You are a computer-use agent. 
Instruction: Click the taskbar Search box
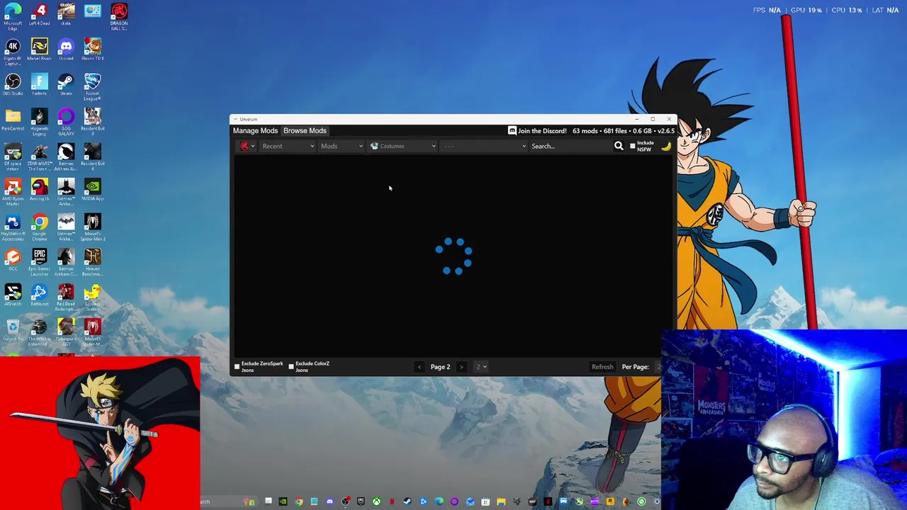(228, 501)
